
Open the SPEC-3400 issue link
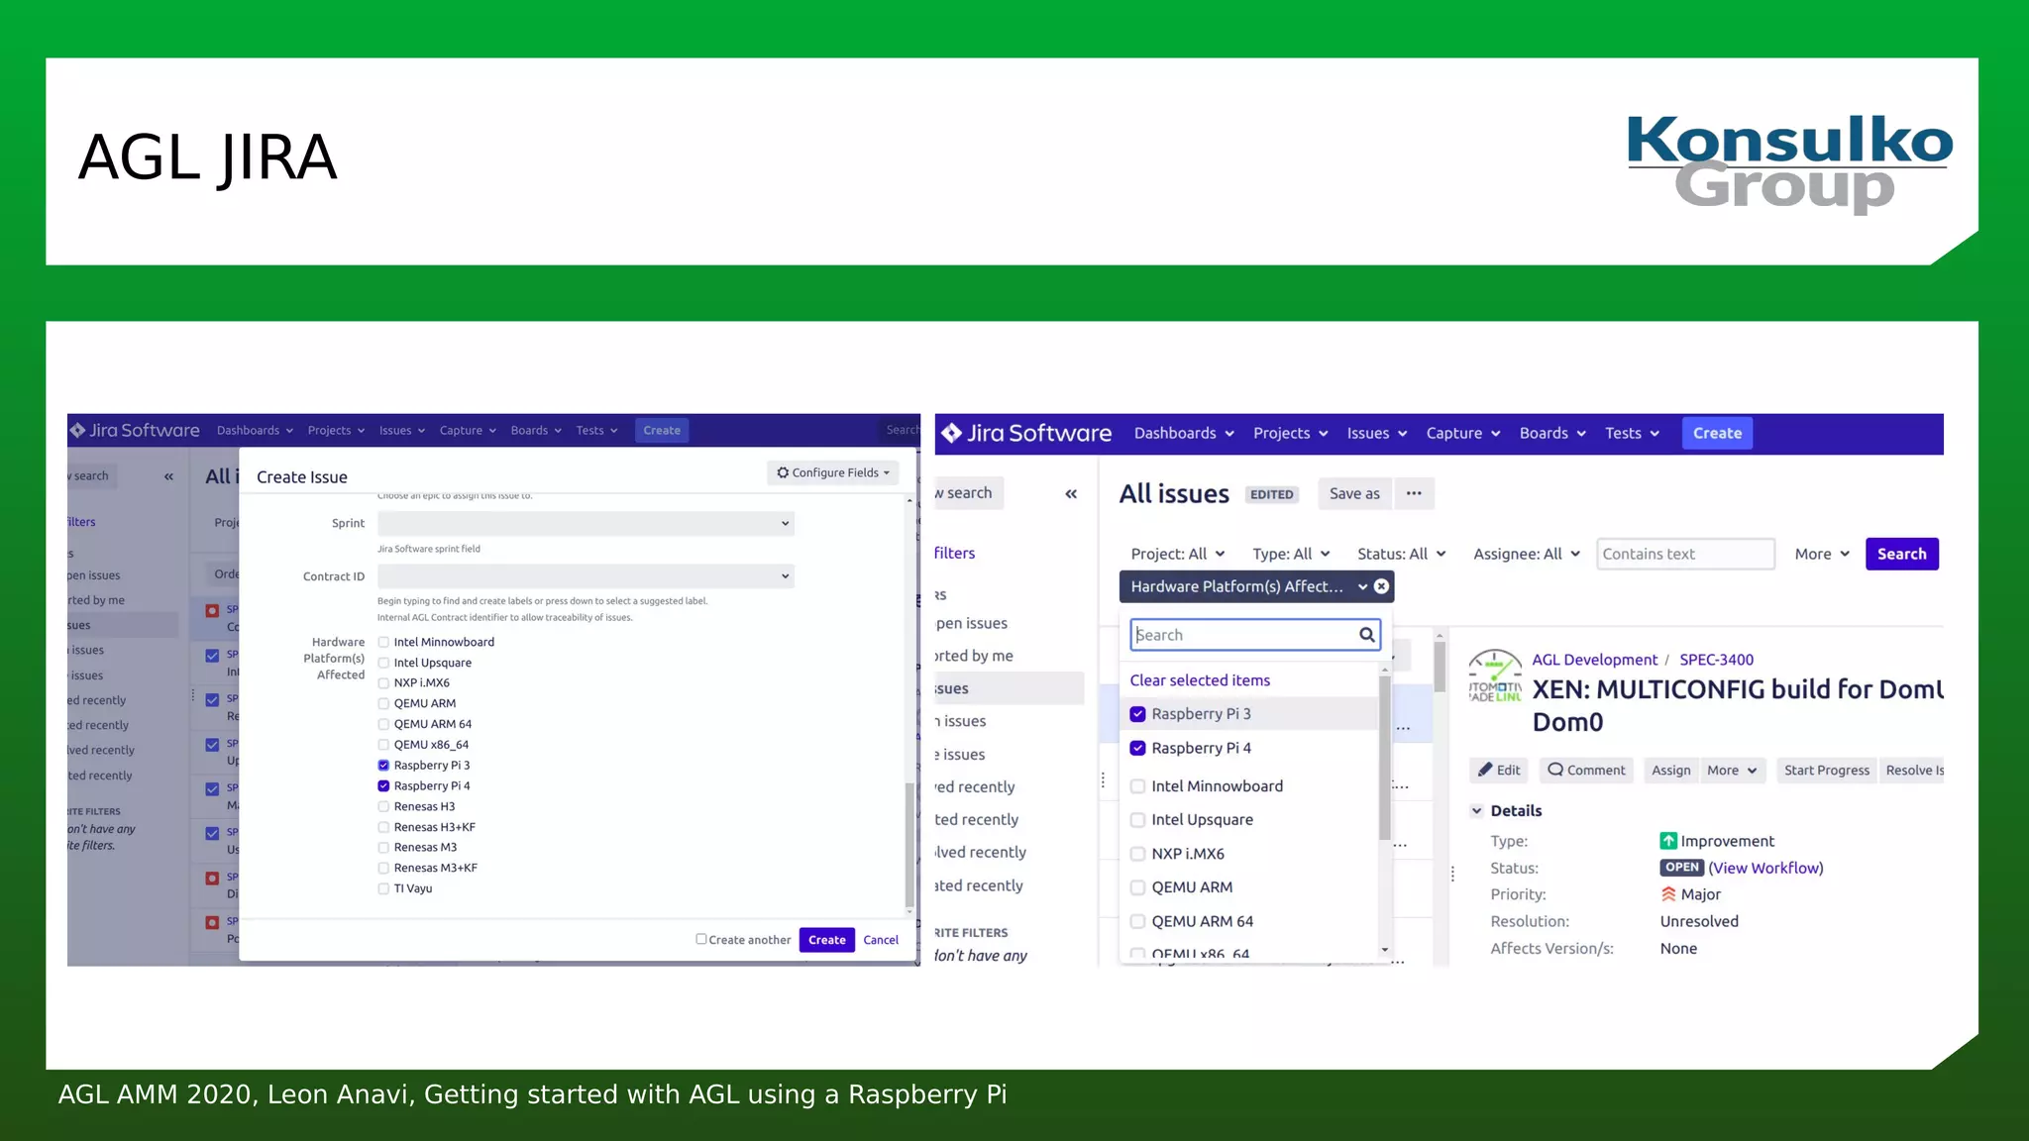click(x=1716, y=660)
